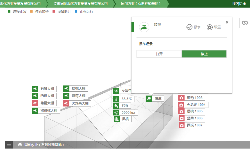This screenshot has width=250, height=153.
Task: Click the home icon in bottom bar
Action: 20,145
